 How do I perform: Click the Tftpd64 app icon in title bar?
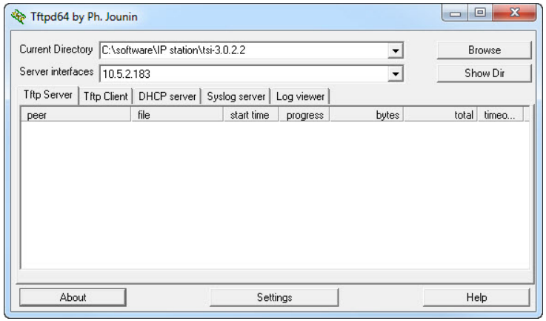coord(18,16)
